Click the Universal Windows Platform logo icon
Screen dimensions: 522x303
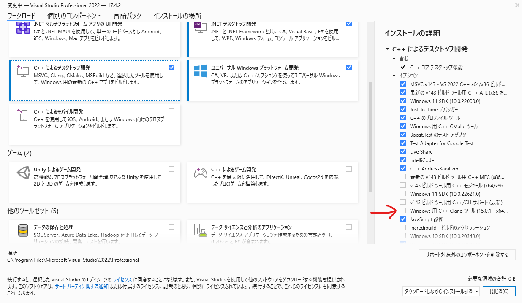201,71
